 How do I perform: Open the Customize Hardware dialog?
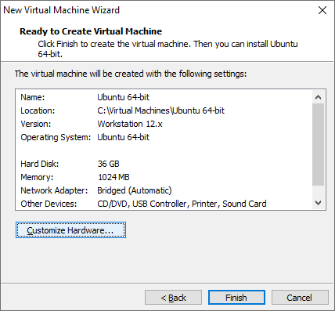(x=70, y=230)
